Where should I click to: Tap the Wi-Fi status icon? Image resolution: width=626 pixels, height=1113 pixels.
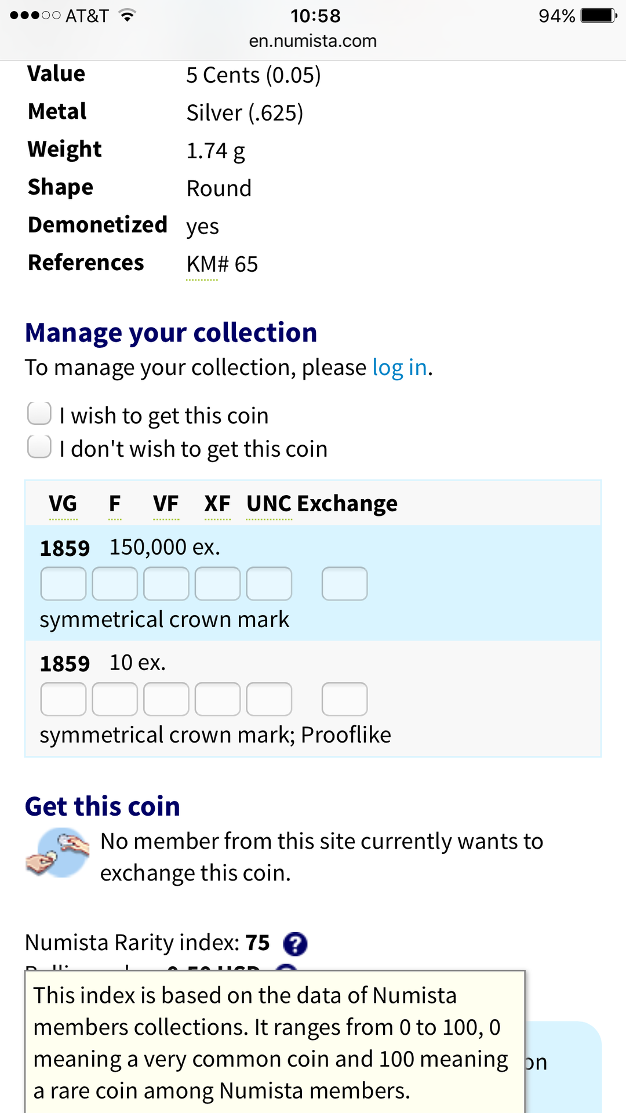[127, 16]
